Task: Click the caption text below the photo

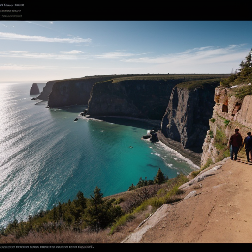Action: (x=46, y=247)
